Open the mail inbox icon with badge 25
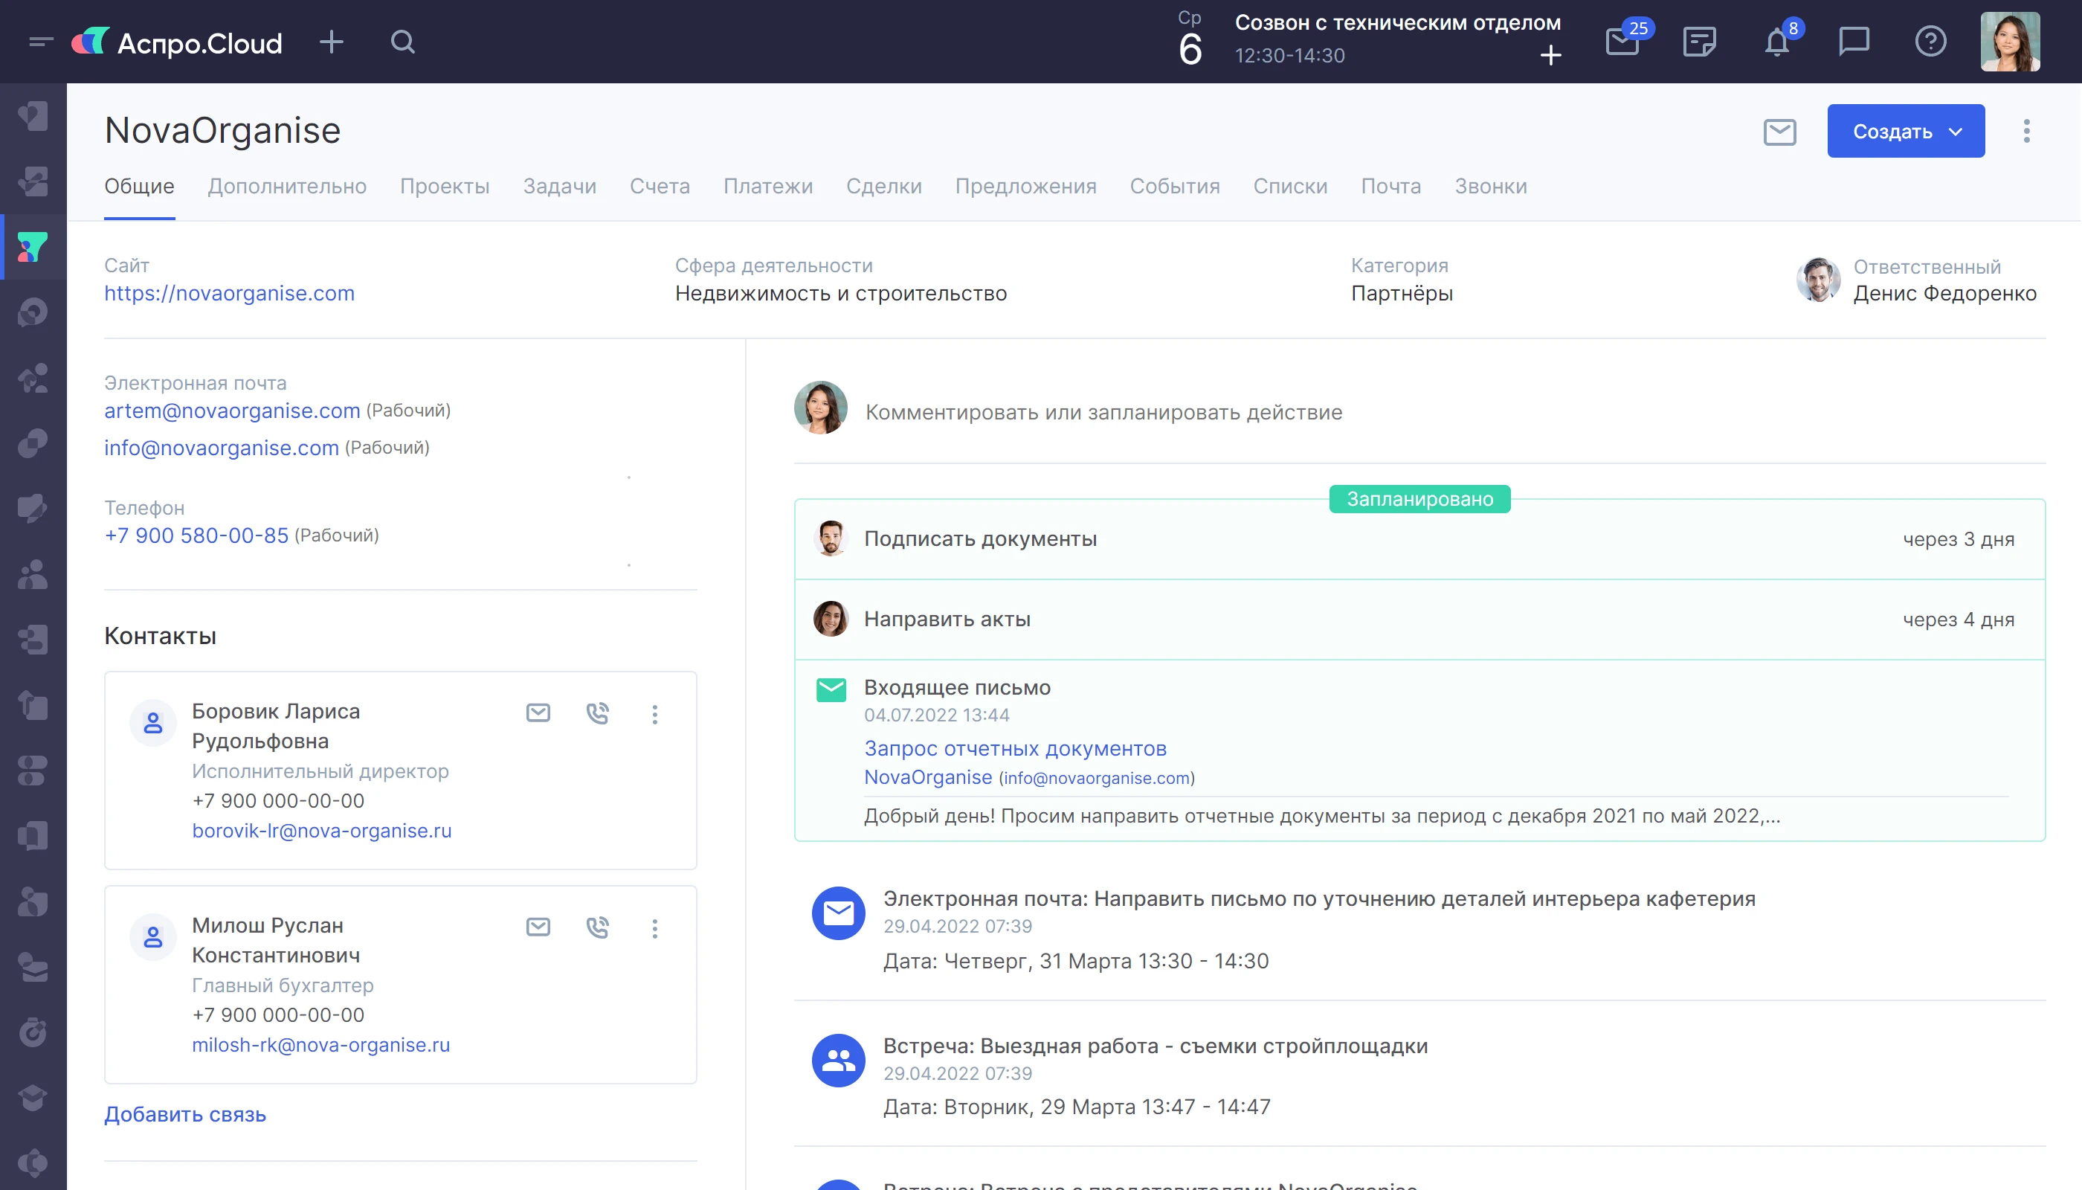The image size is (2082, 1190). coord(1622,42)
